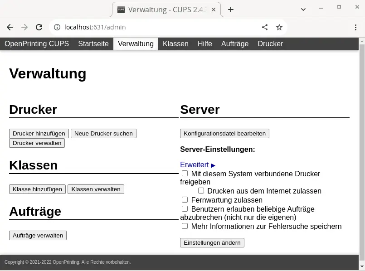The width and height of the screenshot is (365, 271).
Task: Open a new tab with plus icon
Action: 230,10
